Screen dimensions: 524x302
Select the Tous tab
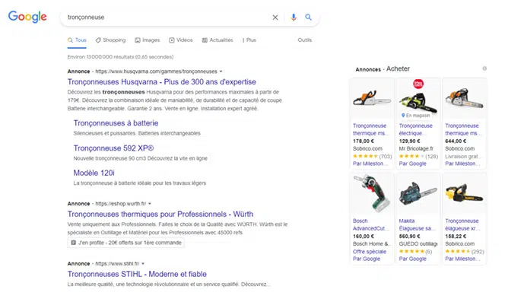pyautogui.click(x=77, y=40)
